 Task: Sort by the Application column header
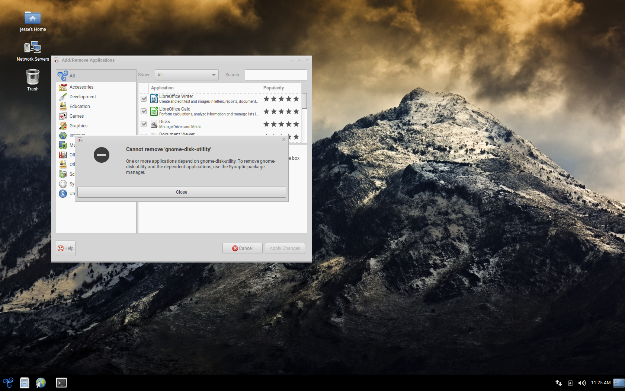point(205,88)
